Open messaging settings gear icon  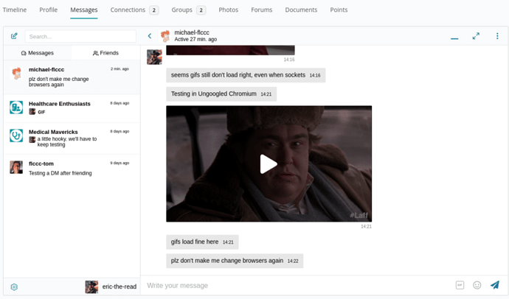pos(14,287)
